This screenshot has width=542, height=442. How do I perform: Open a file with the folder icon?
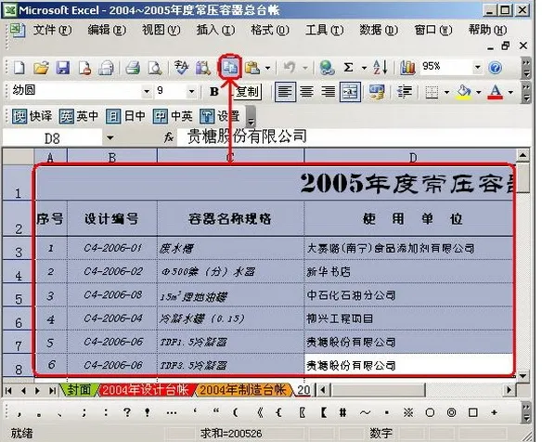[41, 68]
